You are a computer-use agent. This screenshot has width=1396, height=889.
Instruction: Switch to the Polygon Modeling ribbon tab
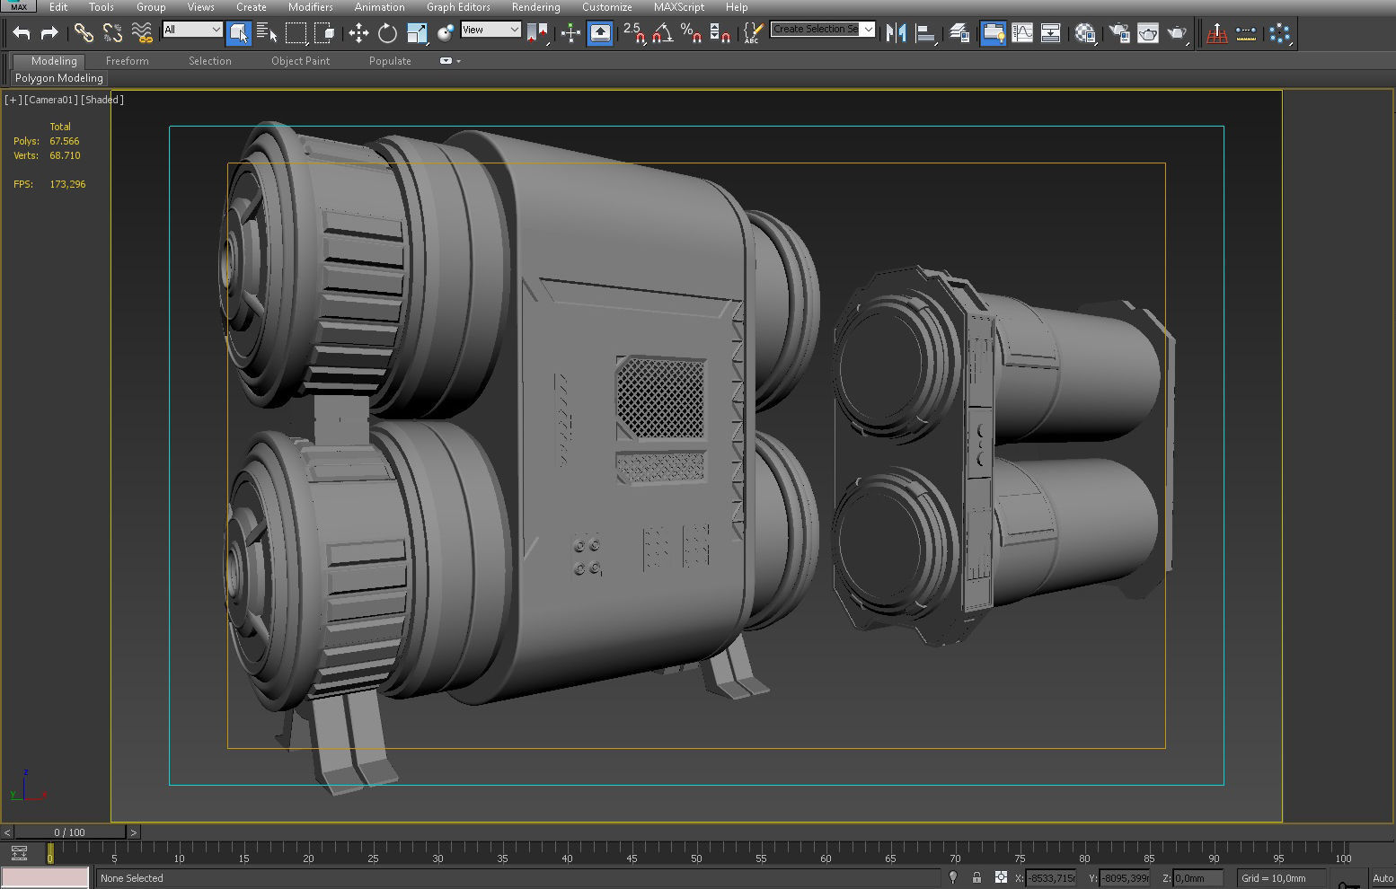point(57,78)
